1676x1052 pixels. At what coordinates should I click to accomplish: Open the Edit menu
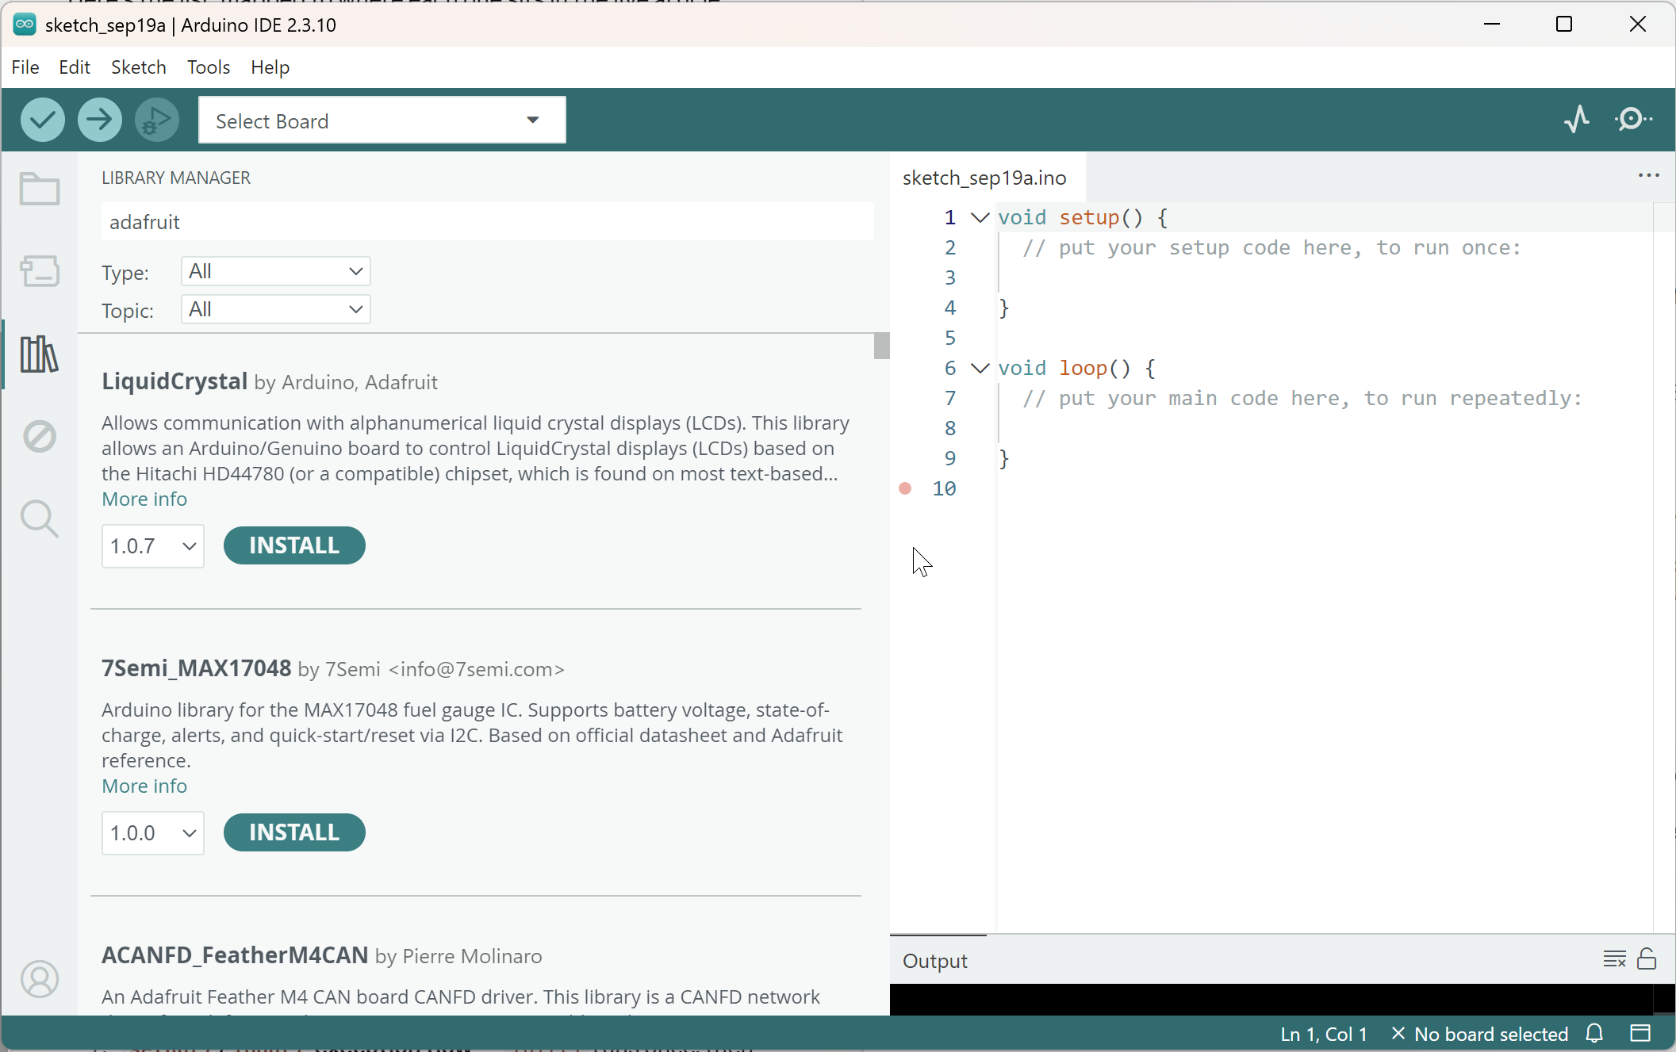[x=75, y=67]
